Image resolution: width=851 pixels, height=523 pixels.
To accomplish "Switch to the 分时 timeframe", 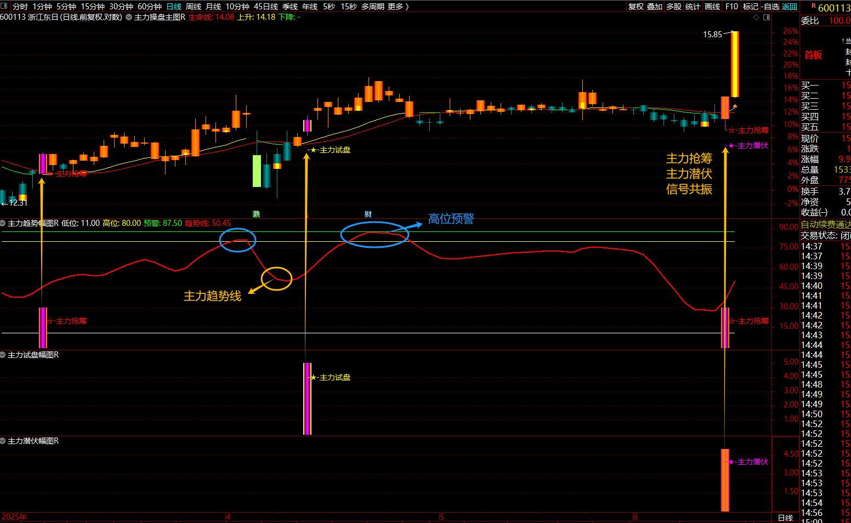I will [20, 7].
